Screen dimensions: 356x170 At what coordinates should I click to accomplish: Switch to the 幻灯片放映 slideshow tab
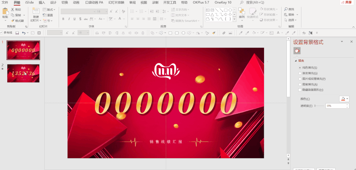(x=116, y=3)
